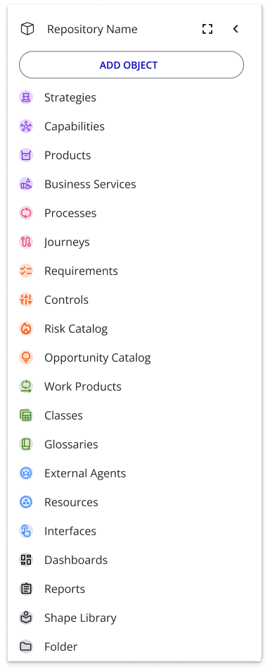
Task: Open the Dashboards entry
Action: [131, 561]
